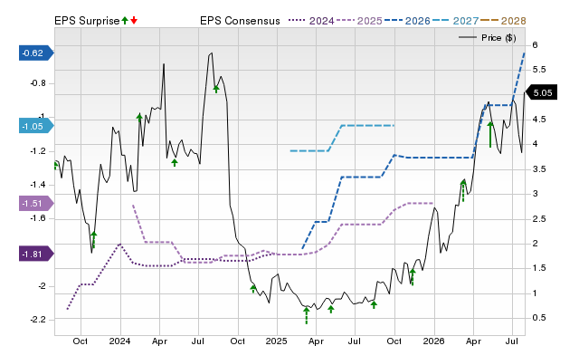Select the dashed surprise arrow near March 2025

pyautogui.click(x=306, y=315)
